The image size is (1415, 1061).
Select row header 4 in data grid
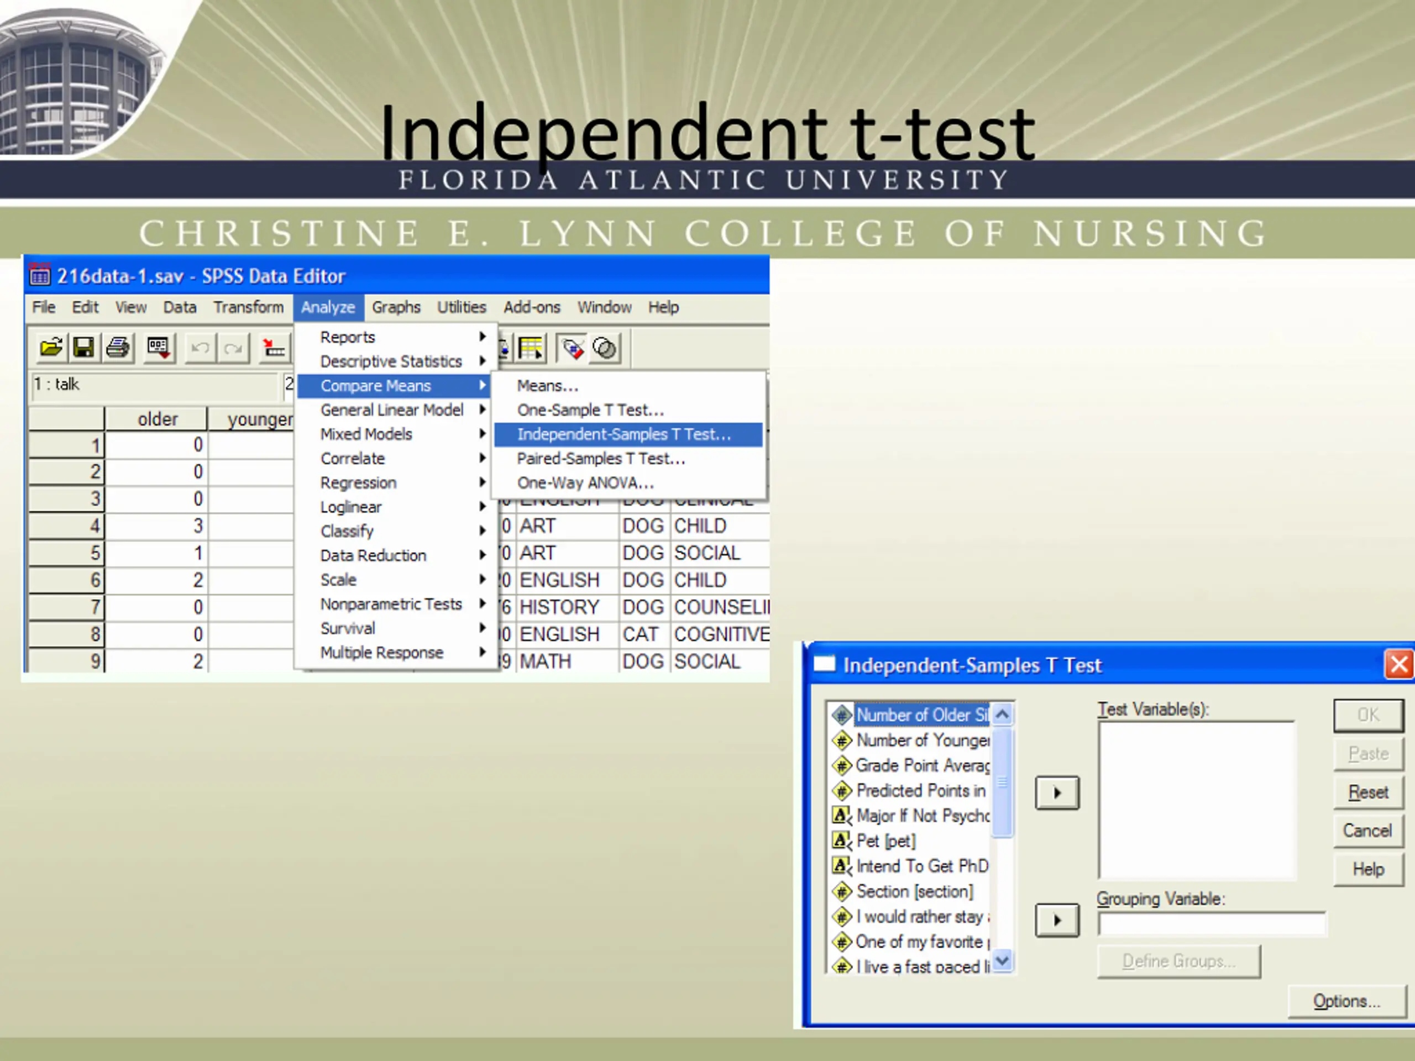pyautogui.click(x=66, y=526)
